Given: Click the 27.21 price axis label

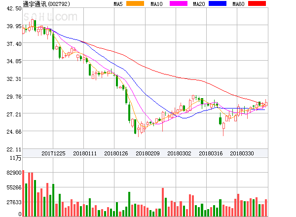Looking at the screenshot, I should (14, 114).
